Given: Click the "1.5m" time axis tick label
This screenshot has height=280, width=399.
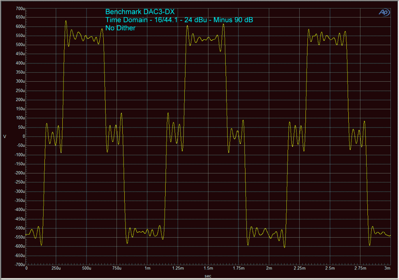Looking at the screenshot, I should click(x=209, y=268).
